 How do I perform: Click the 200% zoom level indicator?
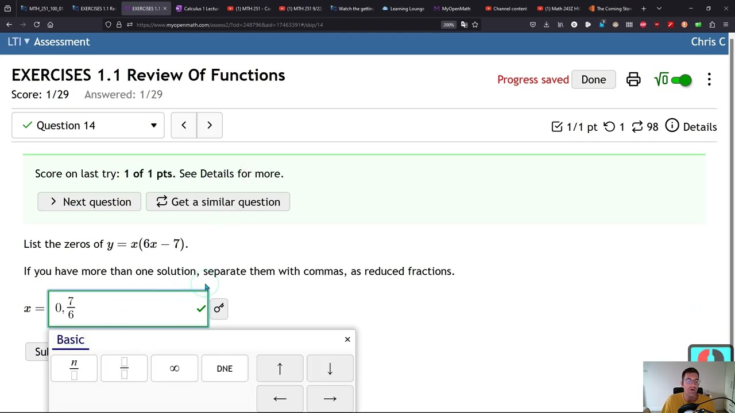(448, 25)
